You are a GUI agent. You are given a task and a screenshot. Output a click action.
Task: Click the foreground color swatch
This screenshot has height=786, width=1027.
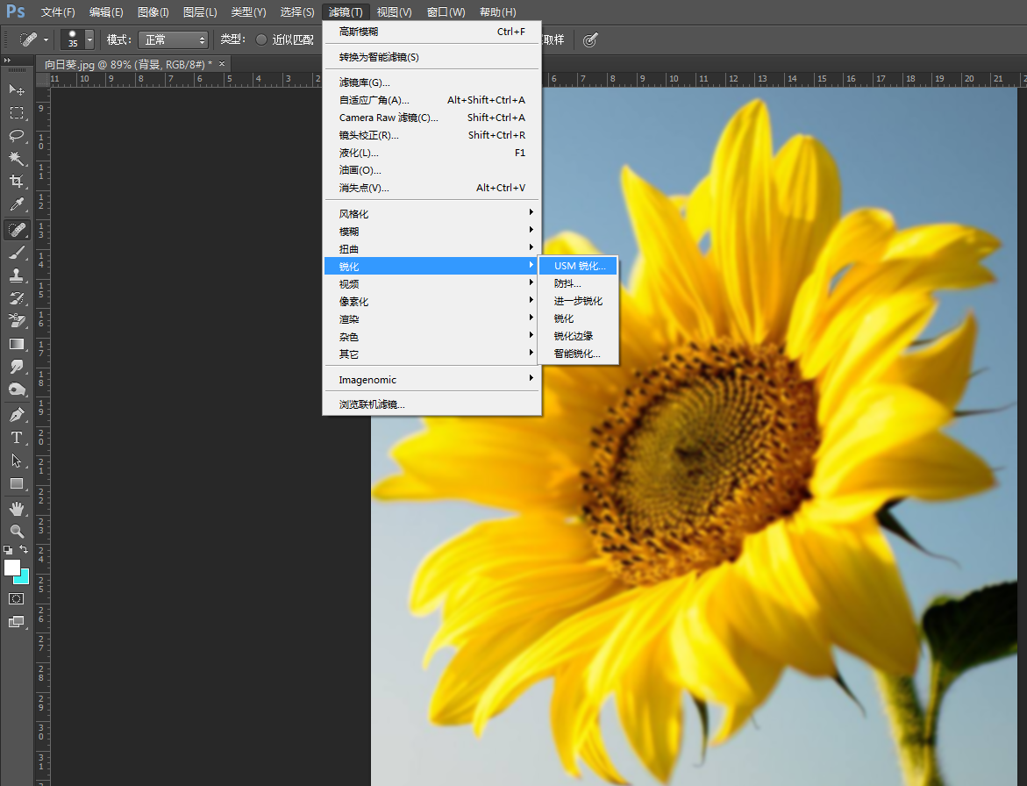coord(11,568)
